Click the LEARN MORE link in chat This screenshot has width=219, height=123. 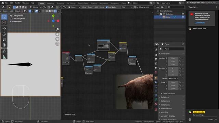coord(200,23)
